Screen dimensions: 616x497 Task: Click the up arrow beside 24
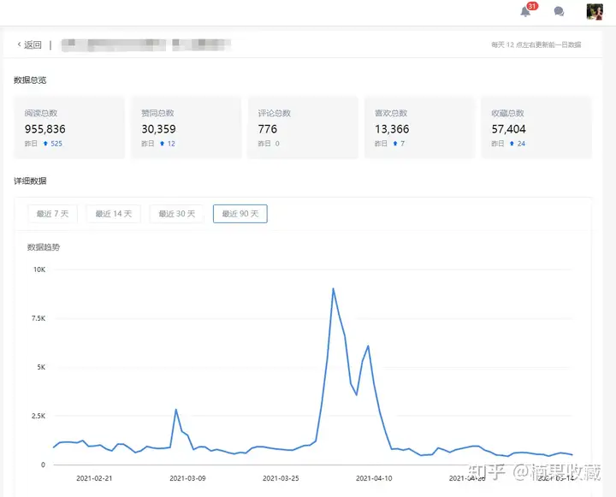pyautogui.click(x=512, y=144)
